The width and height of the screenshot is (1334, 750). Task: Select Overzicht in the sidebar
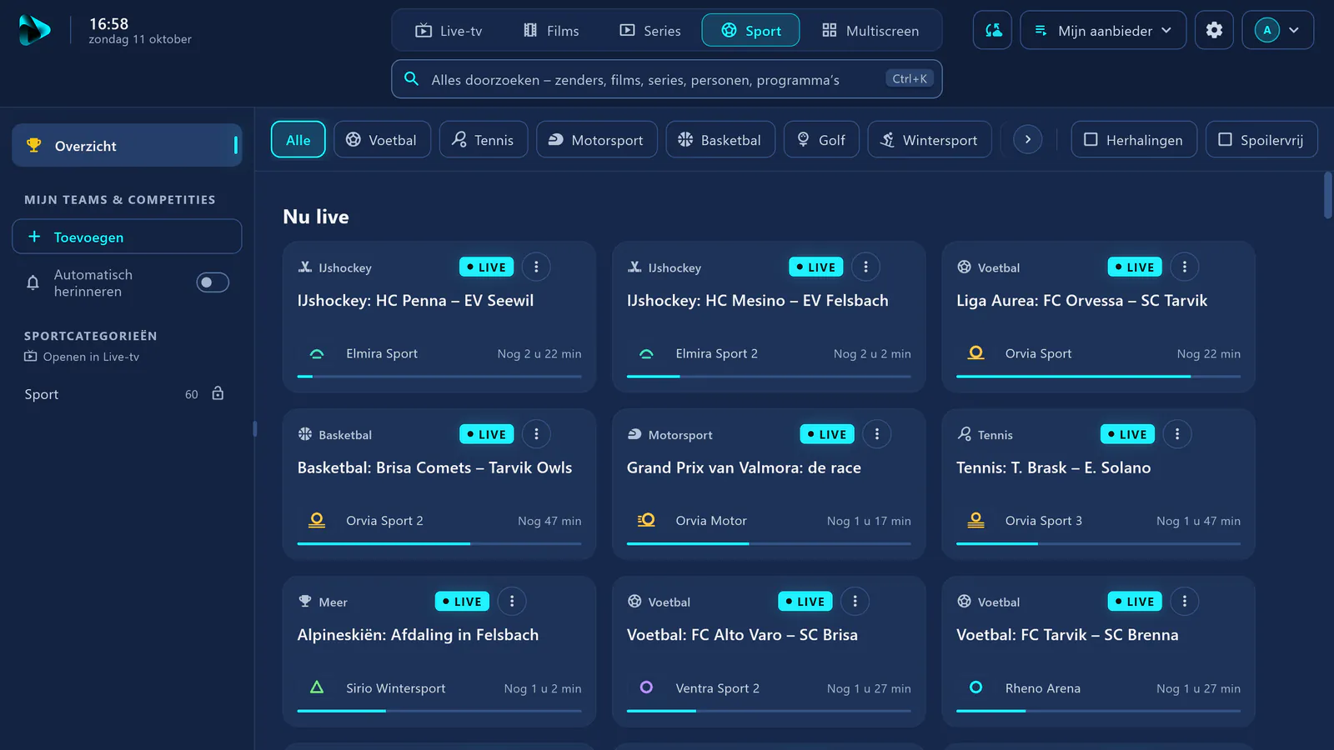(x=127, y=145)
